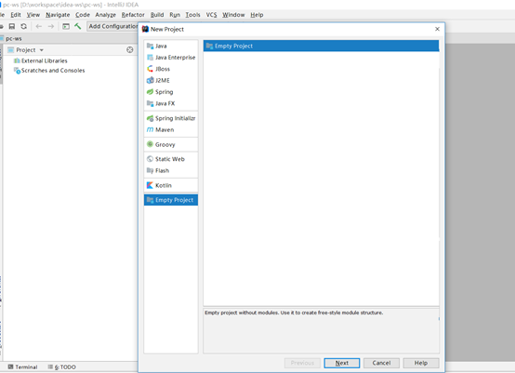Viewport: 515px width, 373px height.
Task: Click the Build project hammer icon
Action: point(78,26)
